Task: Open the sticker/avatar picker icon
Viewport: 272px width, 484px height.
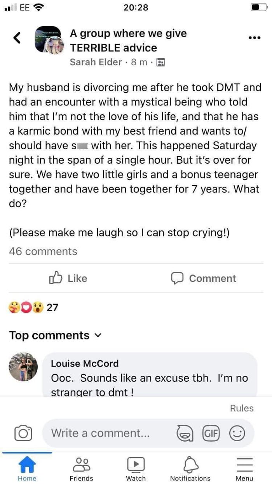Action: (x=185, y=433)
